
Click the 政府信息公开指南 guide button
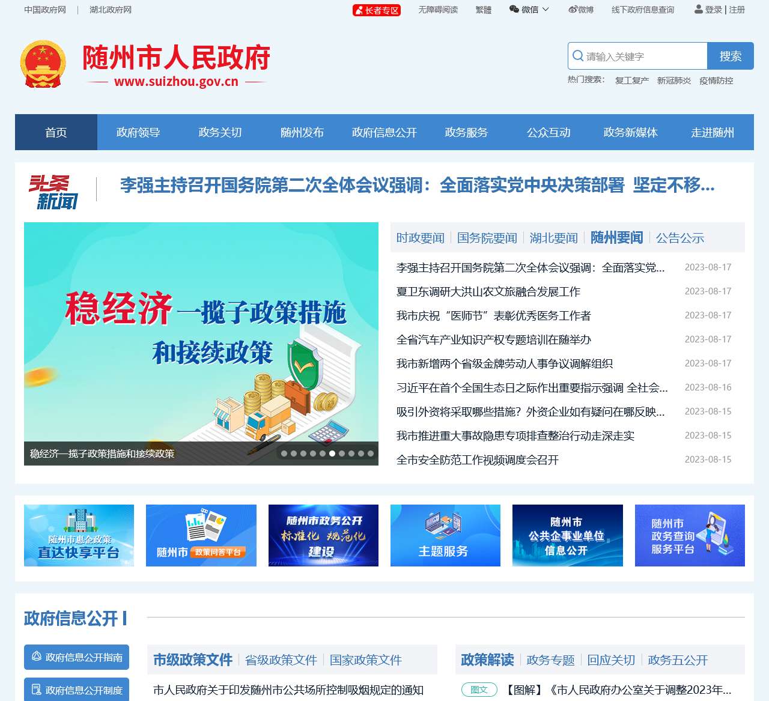click(76, 657)
